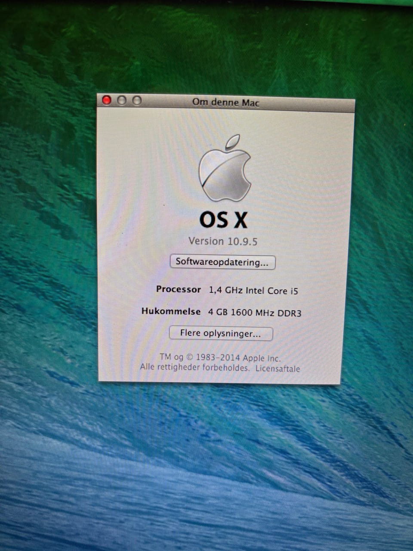The width and height of the screenshot is (413, 551).
Task: Open Flere oplysninger for system details
Action: tap(221, 334)
